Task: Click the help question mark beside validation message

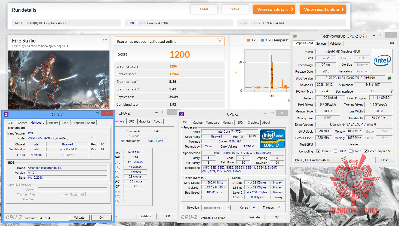Action: (220, 41)
